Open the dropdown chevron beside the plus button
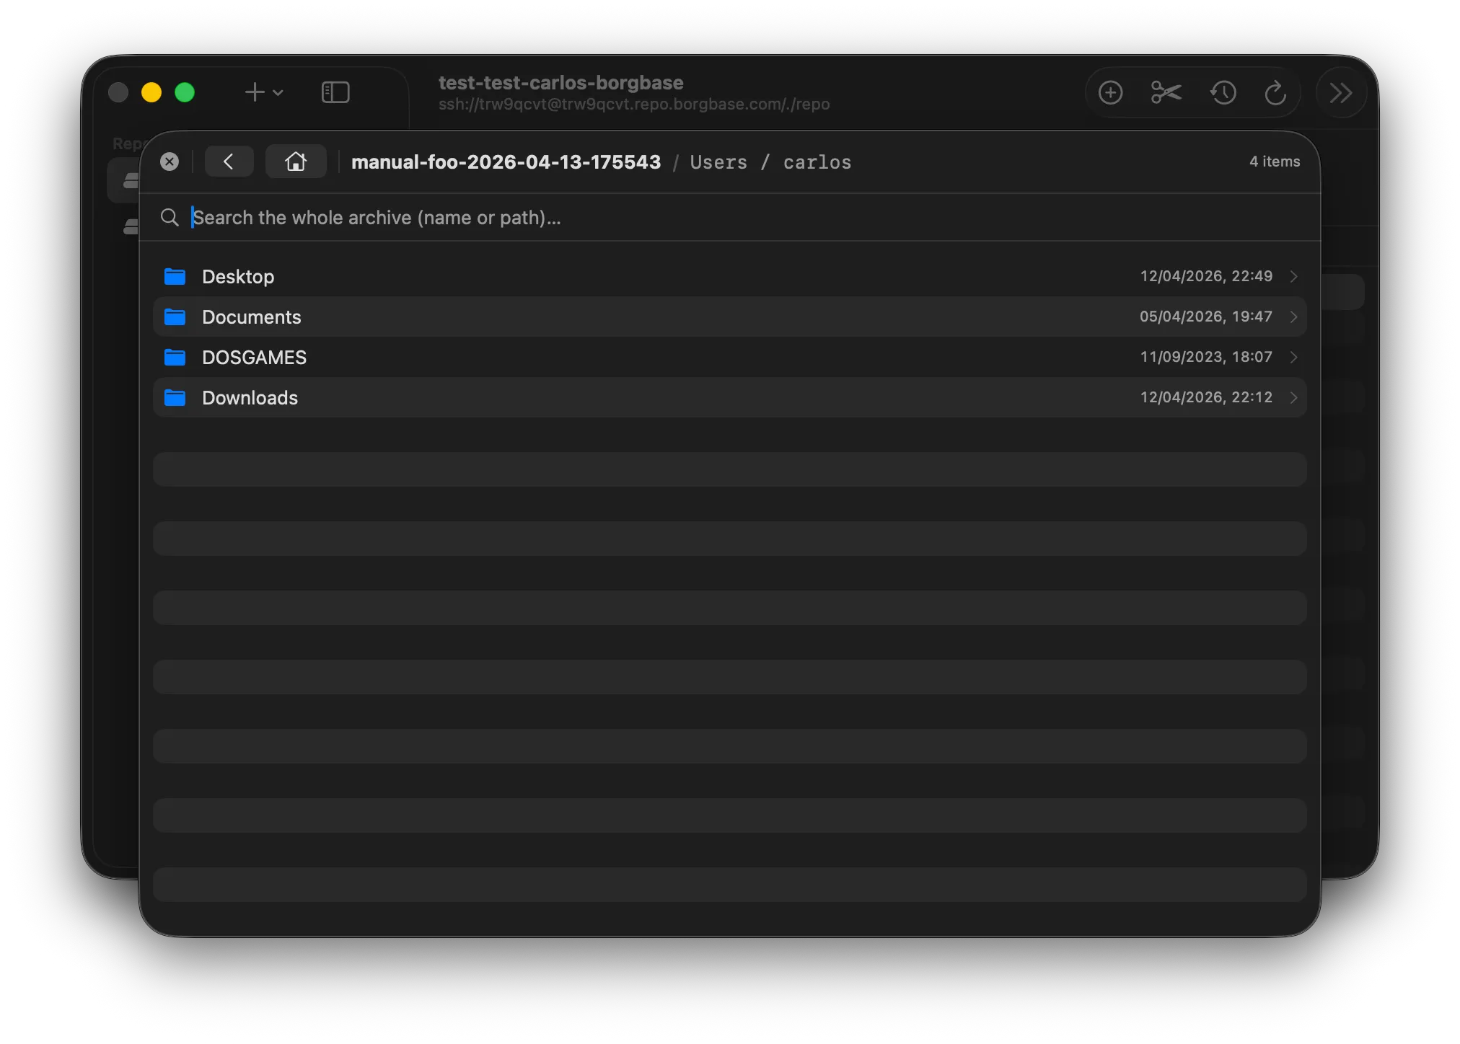This screenshot has height=1044, width=1460. pyautogui.click(x=278, y=92)
